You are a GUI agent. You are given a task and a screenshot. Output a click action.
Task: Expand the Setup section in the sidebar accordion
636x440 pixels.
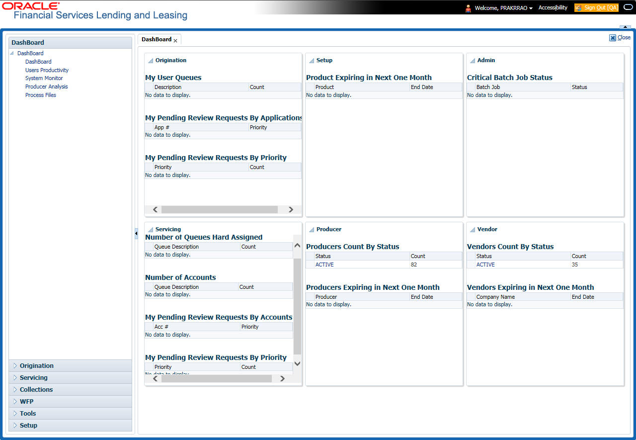coord(70,426)
